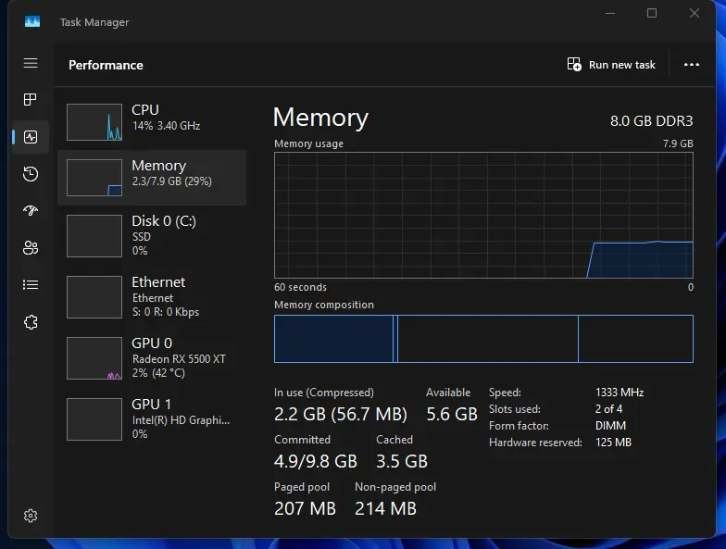Open the Users page icon

pyautogui.click(x=31, y=248)
